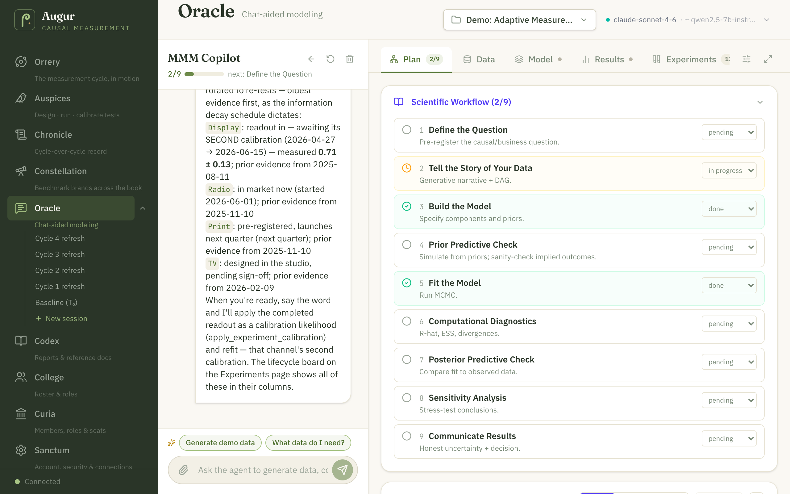Open status dropdown for Prior Predictive Check
Image resolution: width=790 pixels, height=494 pixels.
[x=729, y=247]
